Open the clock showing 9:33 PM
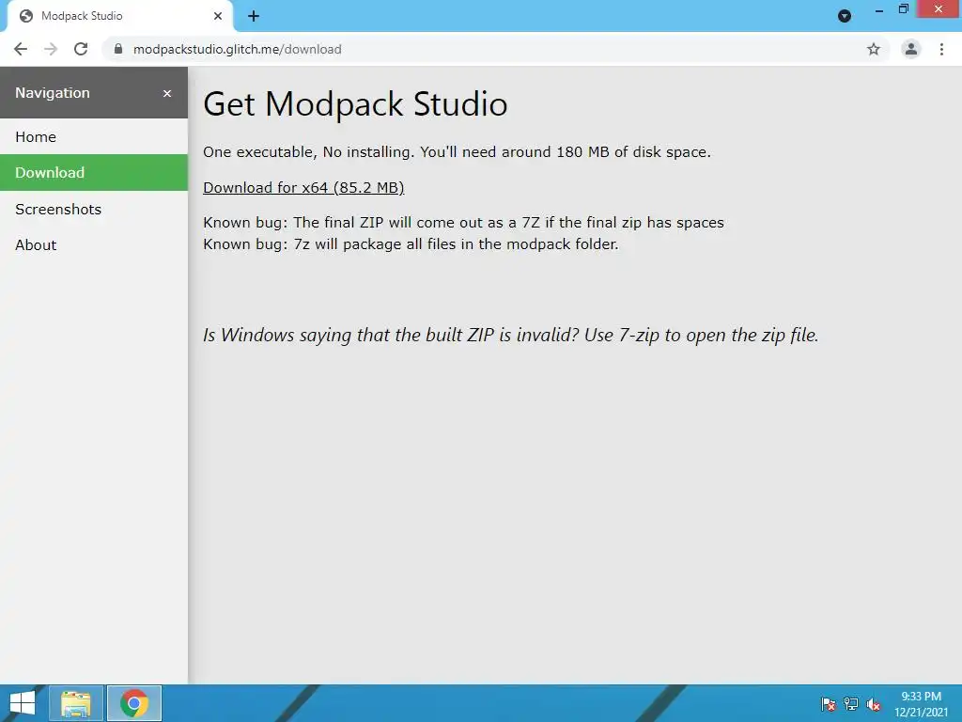962x722 pixels. [921, 704]
